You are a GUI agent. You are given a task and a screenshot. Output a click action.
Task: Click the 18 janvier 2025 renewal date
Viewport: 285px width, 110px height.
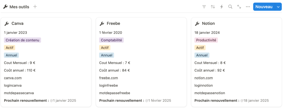(x=254, y=100)
